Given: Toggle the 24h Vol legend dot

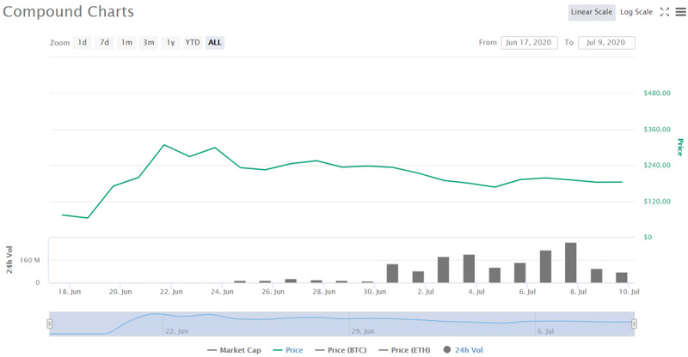Looking at the screenshot, I should [x=446, y=350].
